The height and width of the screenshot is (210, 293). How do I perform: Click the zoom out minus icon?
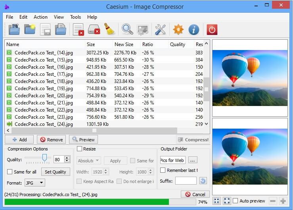click(x=273, y=201)
